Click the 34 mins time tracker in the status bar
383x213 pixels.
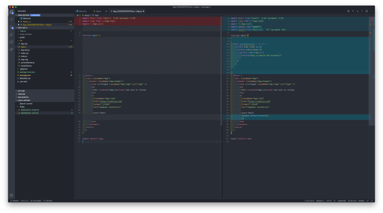[x=48, y=201]
